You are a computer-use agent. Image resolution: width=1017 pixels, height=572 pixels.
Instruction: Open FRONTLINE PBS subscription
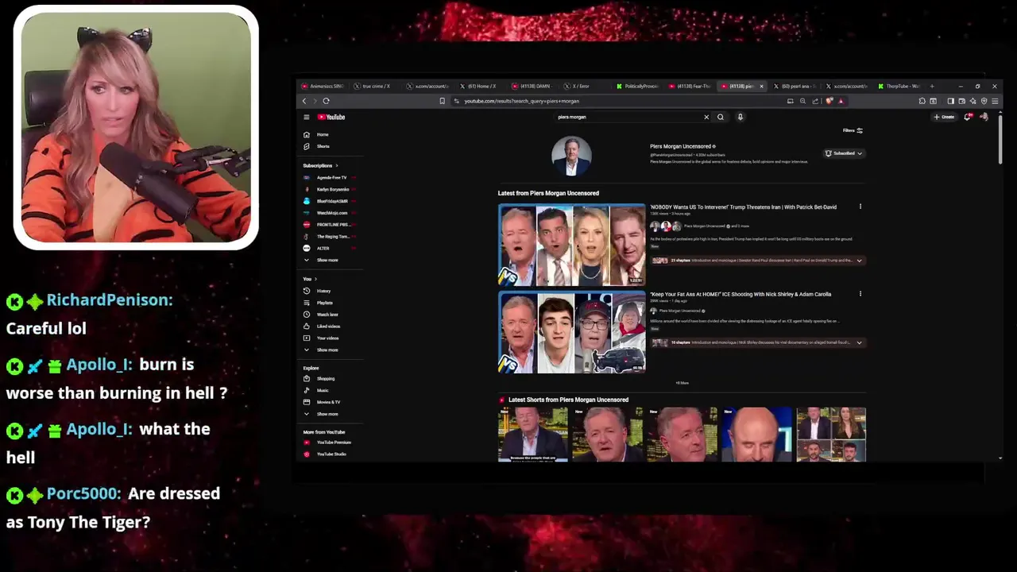[x=331, y=225]
